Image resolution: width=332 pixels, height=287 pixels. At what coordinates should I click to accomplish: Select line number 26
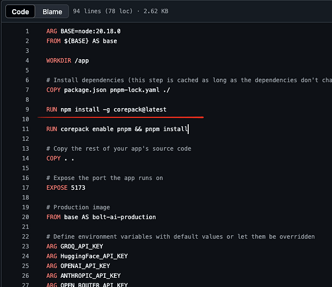click(x=25, y=275)
